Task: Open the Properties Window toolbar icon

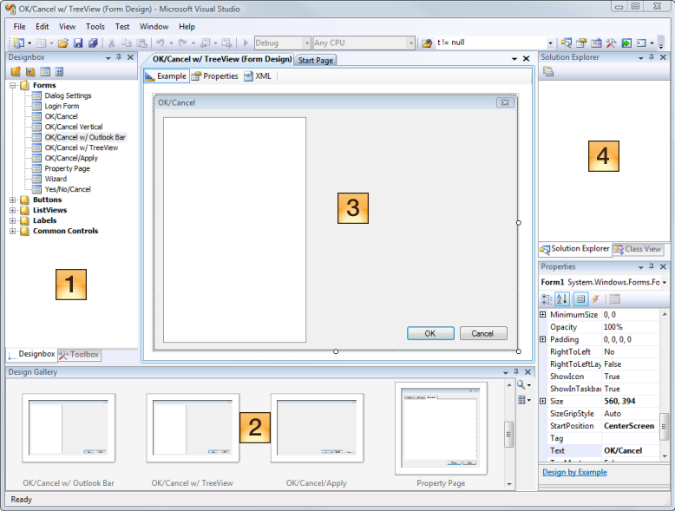Action: pos(581,43)
